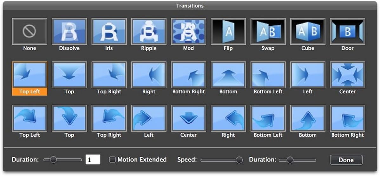Pick the Cube transition
Screen dimensions: 380x176
tap(308, 31)
